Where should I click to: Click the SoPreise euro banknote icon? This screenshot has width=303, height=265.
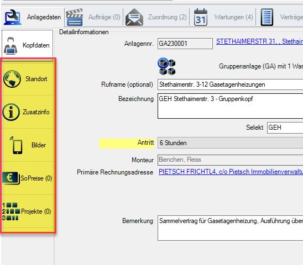click(11, 178)
